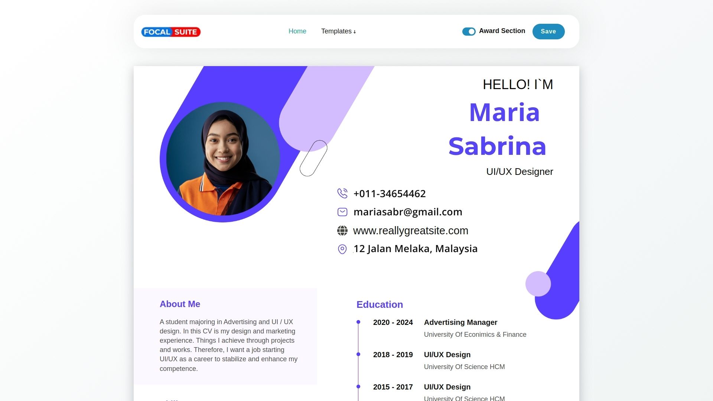Toggle the Award Section switch
Screen dimensions: 713x401
[469, 32]
